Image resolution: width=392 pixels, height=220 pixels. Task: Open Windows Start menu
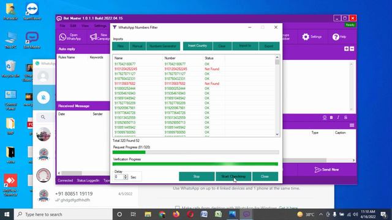(x=7, y=215)
